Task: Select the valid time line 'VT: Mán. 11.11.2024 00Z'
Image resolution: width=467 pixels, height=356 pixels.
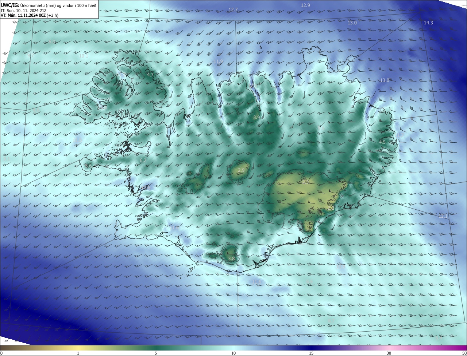Action: (x=23, y=15)
